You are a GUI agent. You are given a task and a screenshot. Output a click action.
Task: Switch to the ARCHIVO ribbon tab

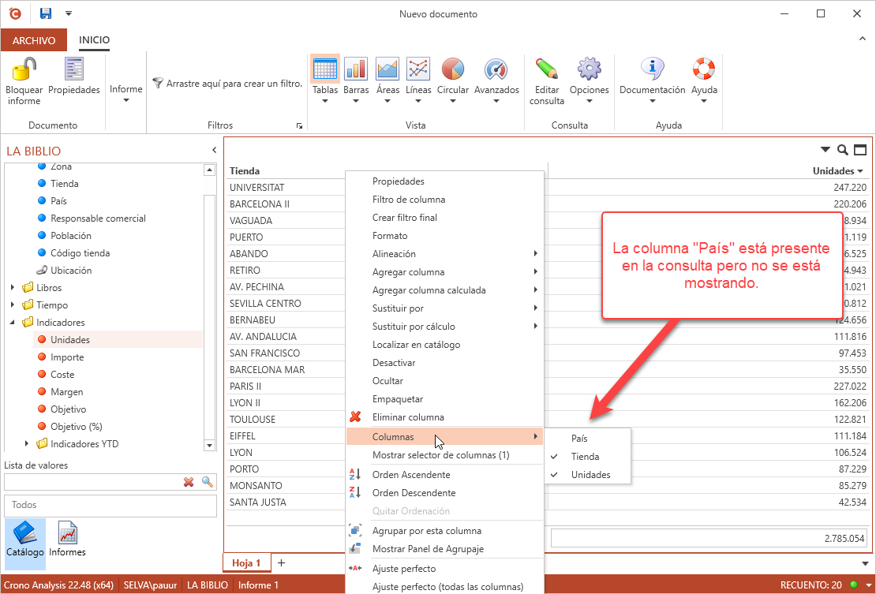pos(34,40)
